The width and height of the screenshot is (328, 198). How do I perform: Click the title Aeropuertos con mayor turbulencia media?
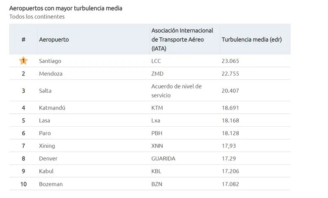click(66, 8)
